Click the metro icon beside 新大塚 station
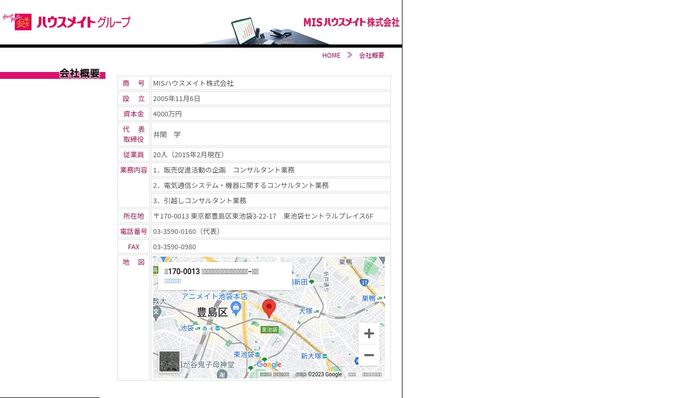680x398 pixels. tap(325, 356)
